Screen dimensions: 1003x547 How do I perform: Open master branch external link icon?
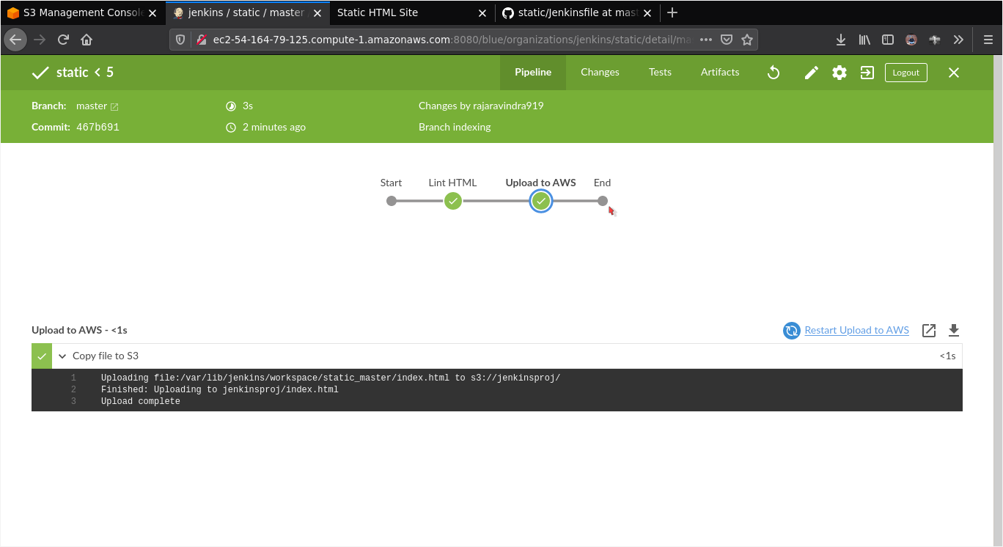tap(114, 107)
